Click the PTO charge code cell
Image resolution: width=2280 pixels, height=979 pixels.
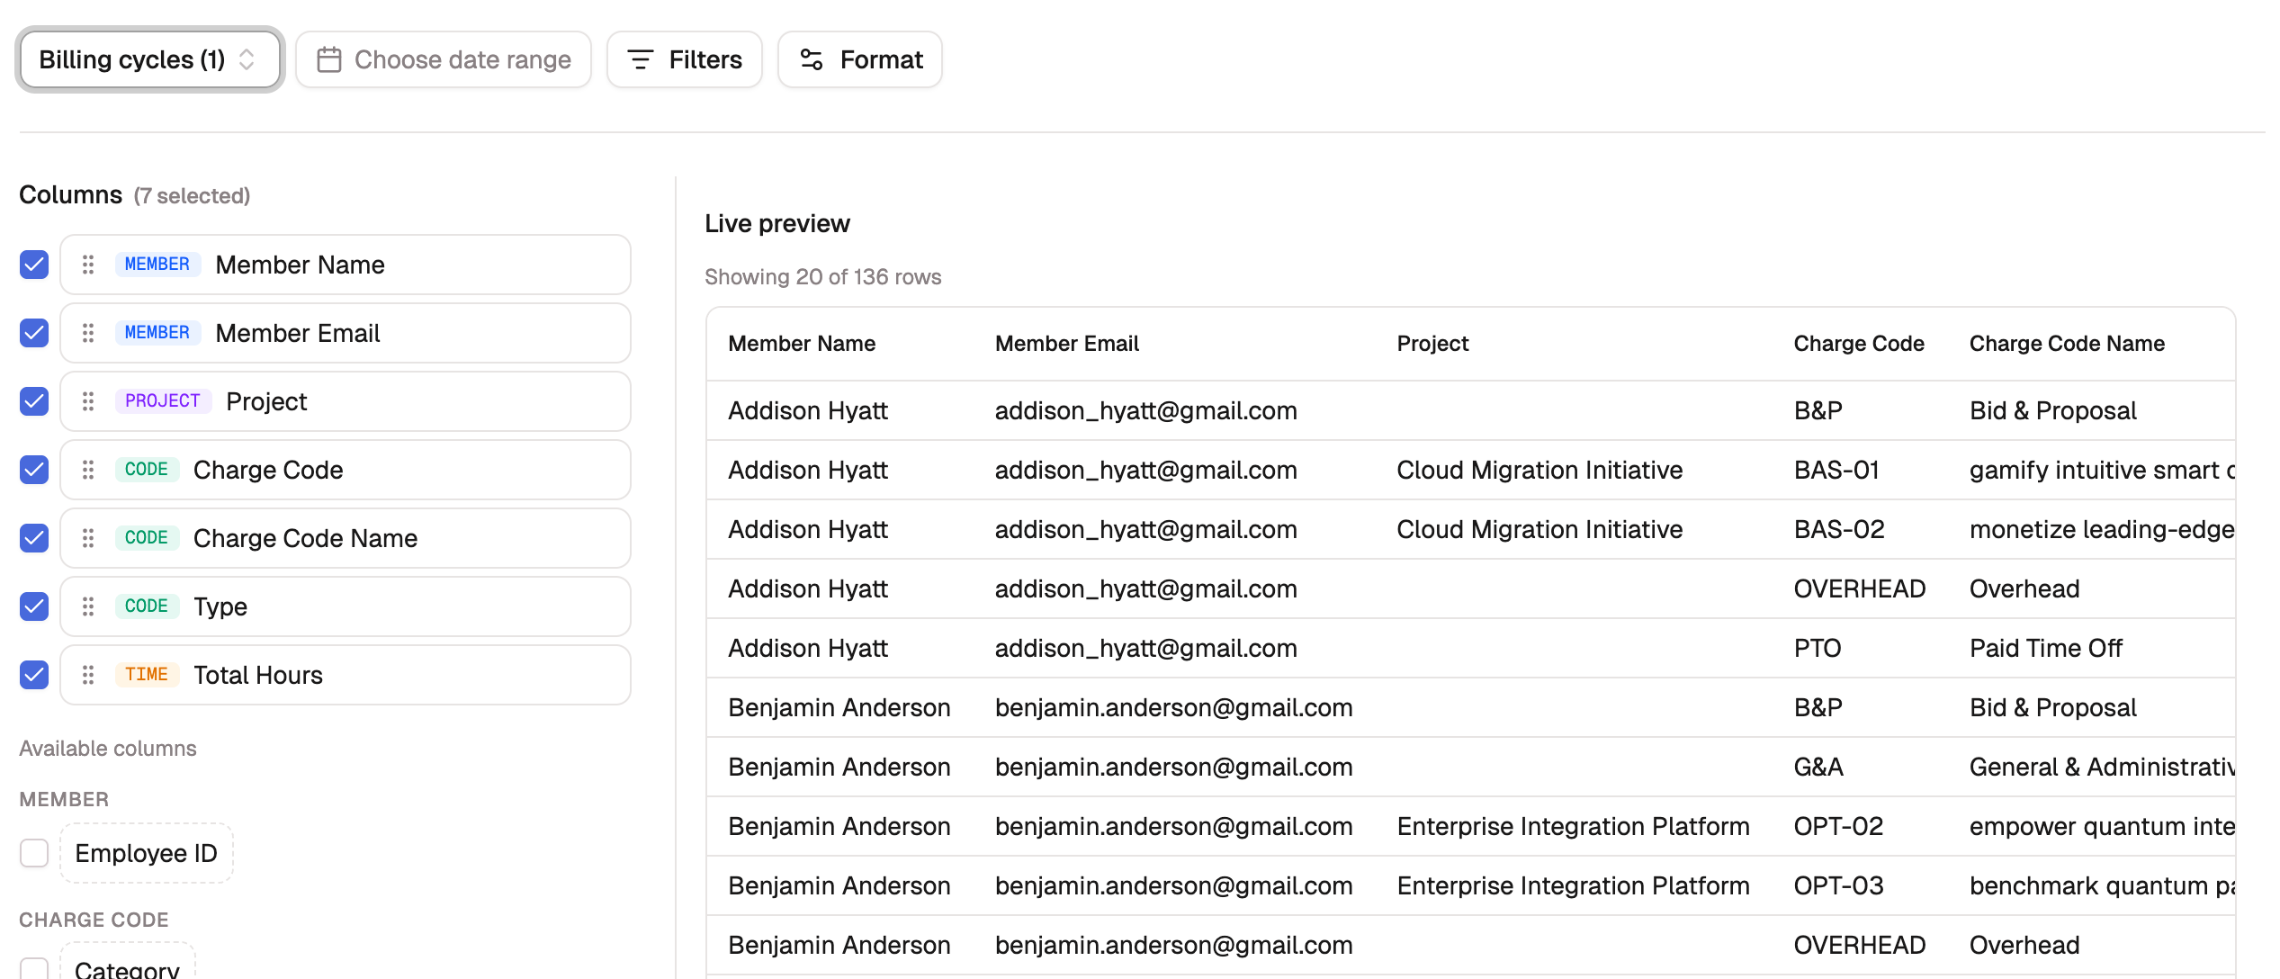point(1818,648)
